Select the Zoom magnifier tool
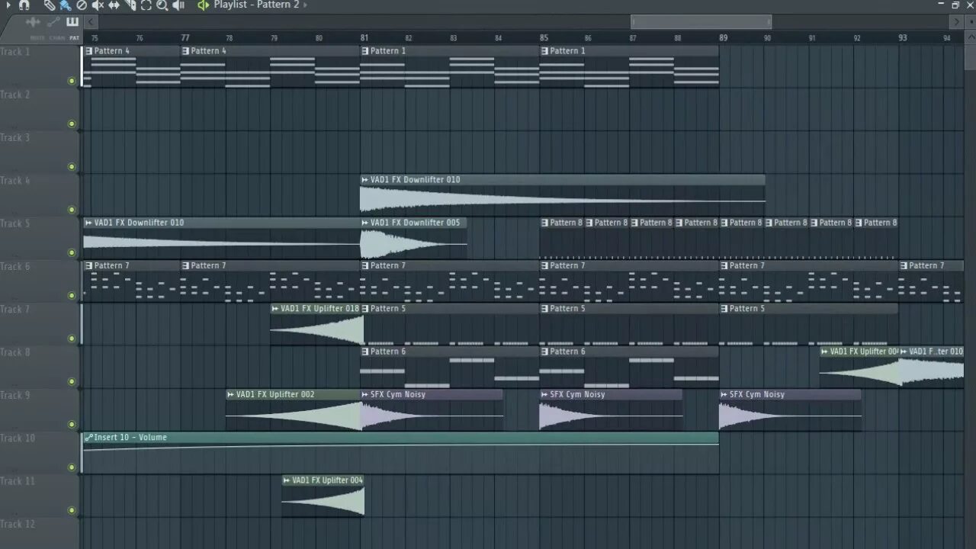This screenshot has height=549, width=976. pyautogui.click(x=162, y=5)
